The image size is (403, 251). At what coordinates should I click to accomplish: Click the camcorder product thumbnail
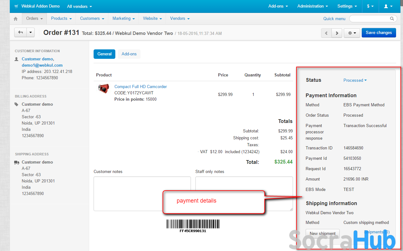click(104, 88)
